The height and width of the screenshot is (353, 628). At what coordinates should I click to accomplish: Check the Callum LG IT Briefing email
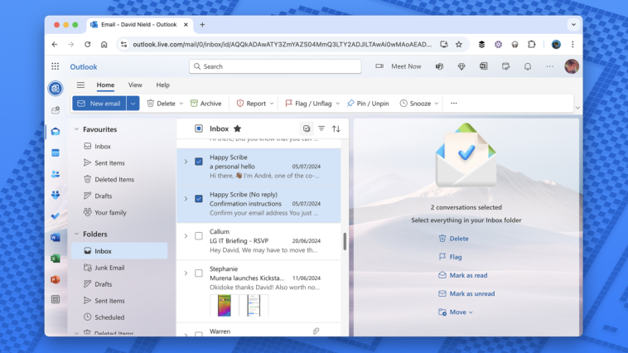[199, 236]
